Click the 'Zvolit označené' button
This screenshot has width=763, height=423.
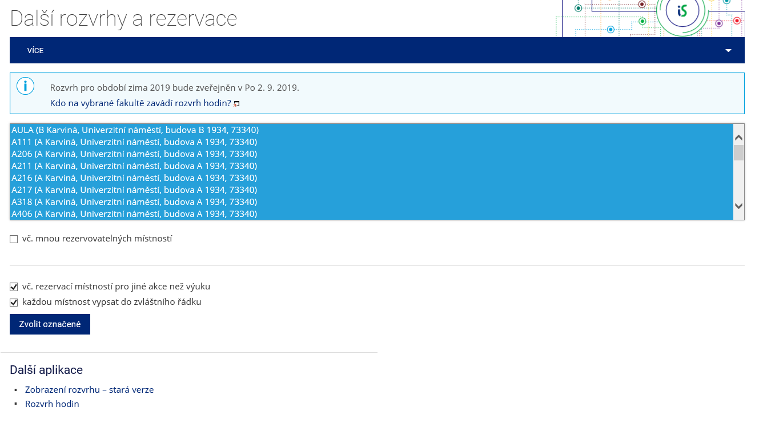(50, 324)
